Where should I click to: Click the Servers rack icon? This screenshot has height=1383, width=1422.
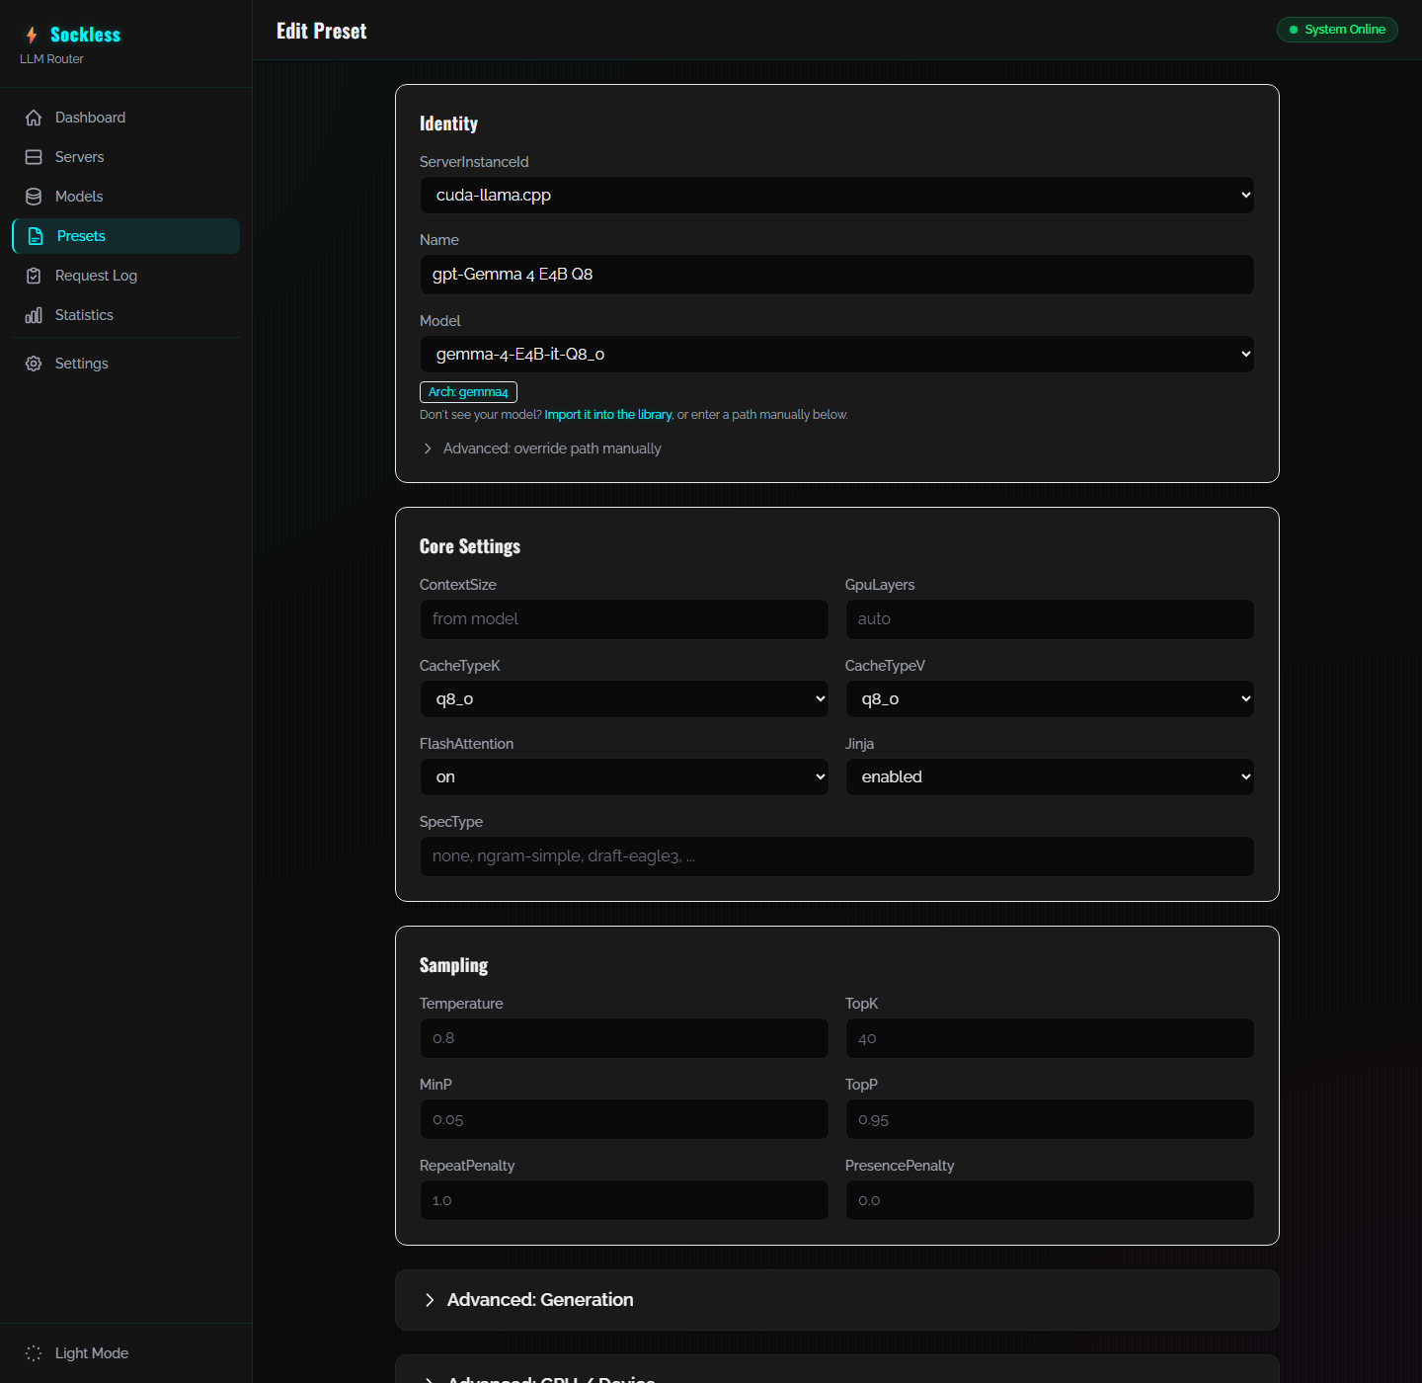click(34, 157)
